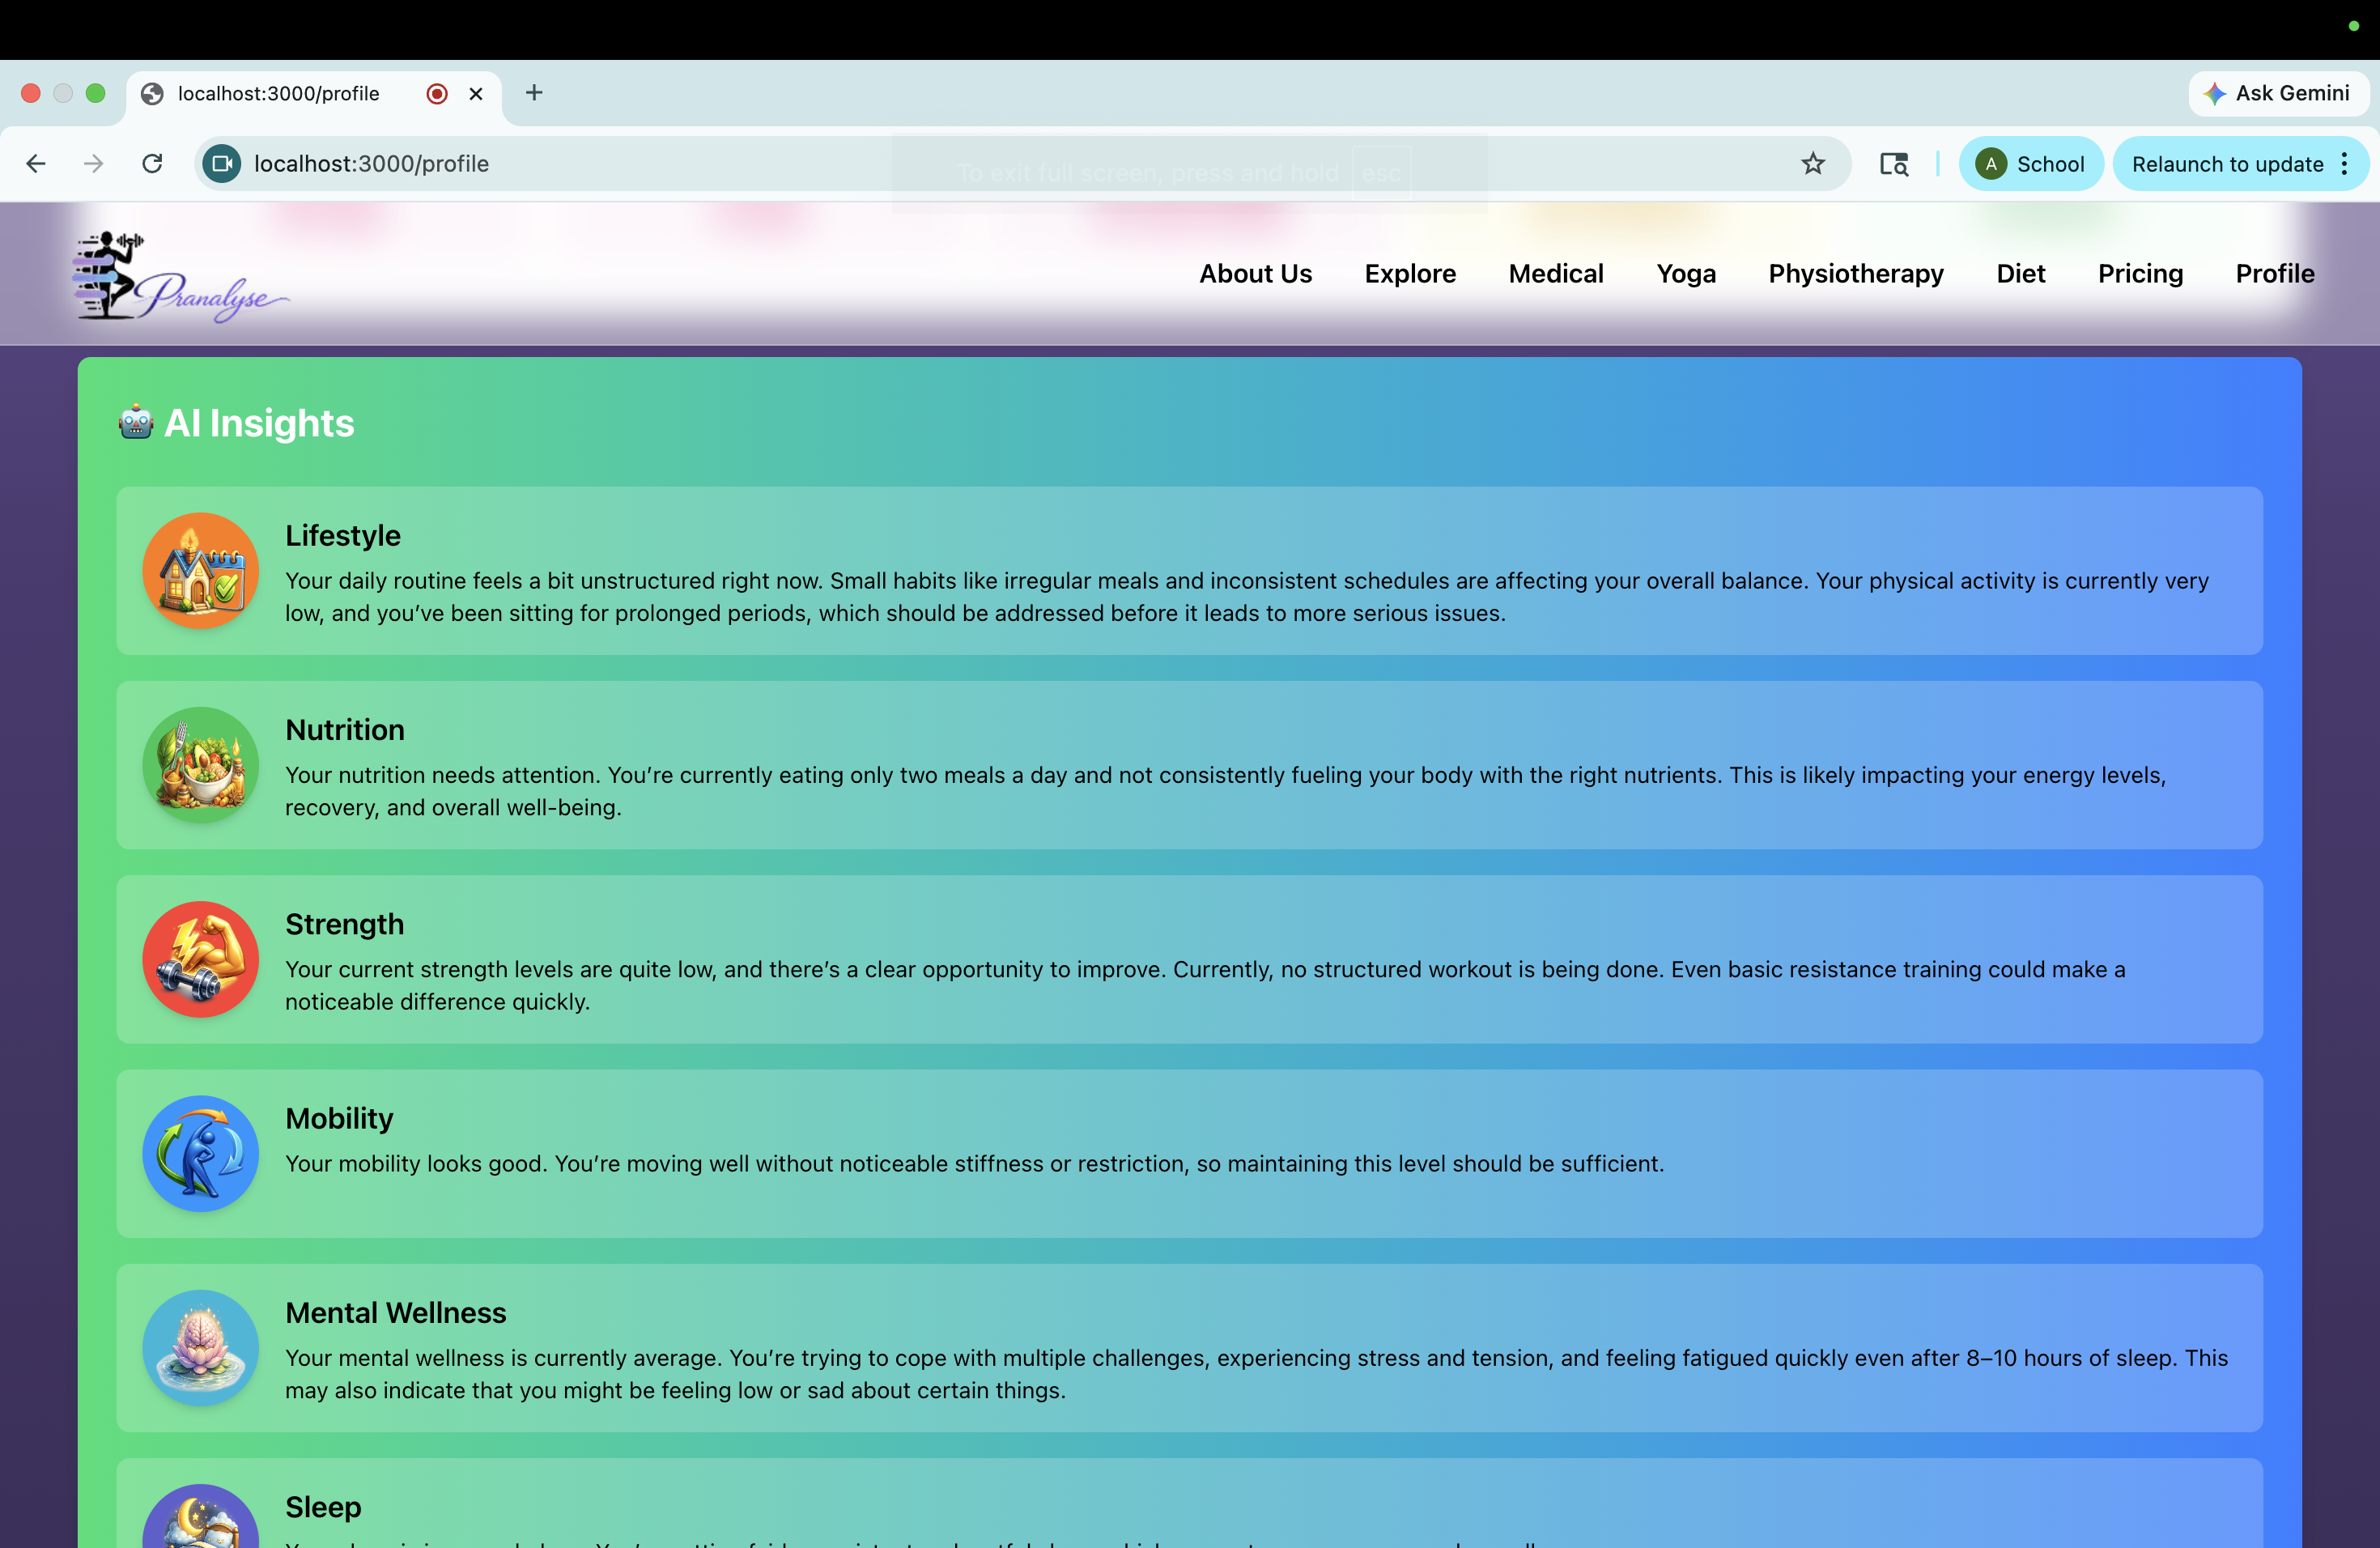This screenshot has height=1548, width=2380.
Task: Select Diet in the navigation
Action: (x=2021, y=274)
